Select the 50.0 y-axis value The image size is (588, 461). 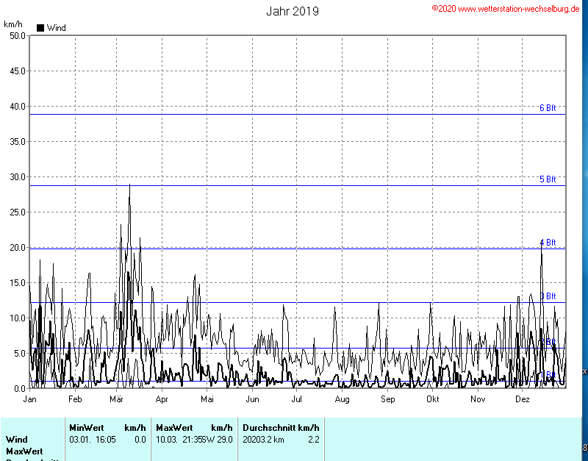click(17, 36)
